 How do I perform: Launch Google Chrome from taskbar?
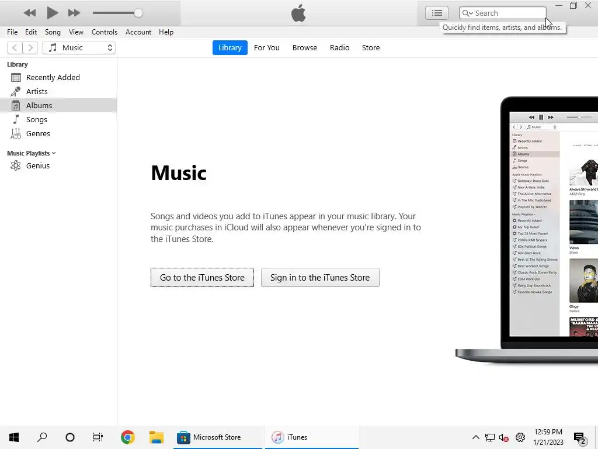pos(127,437)
